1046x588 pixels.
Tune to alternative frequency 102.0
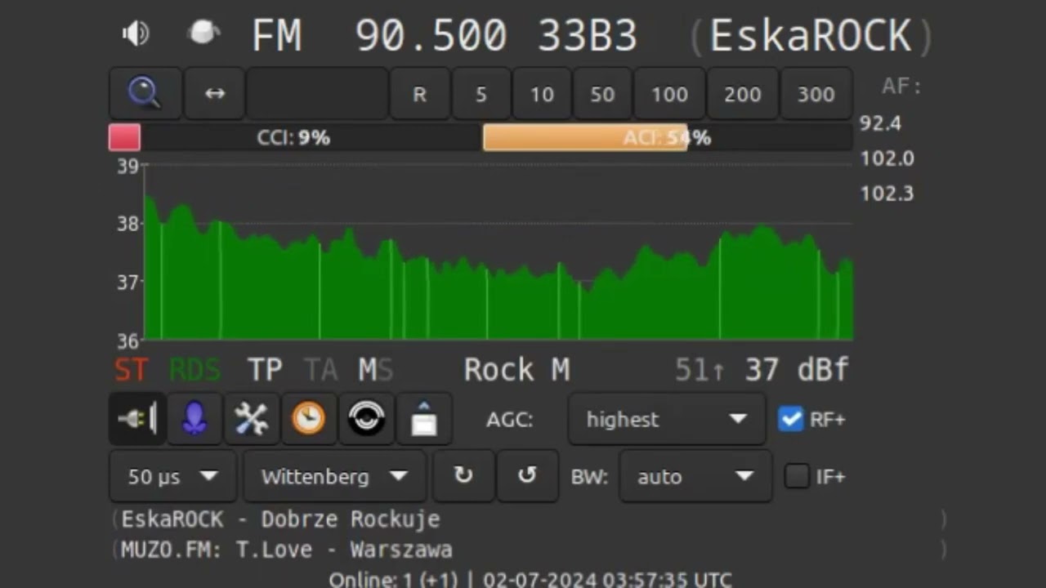coord(887,158)
